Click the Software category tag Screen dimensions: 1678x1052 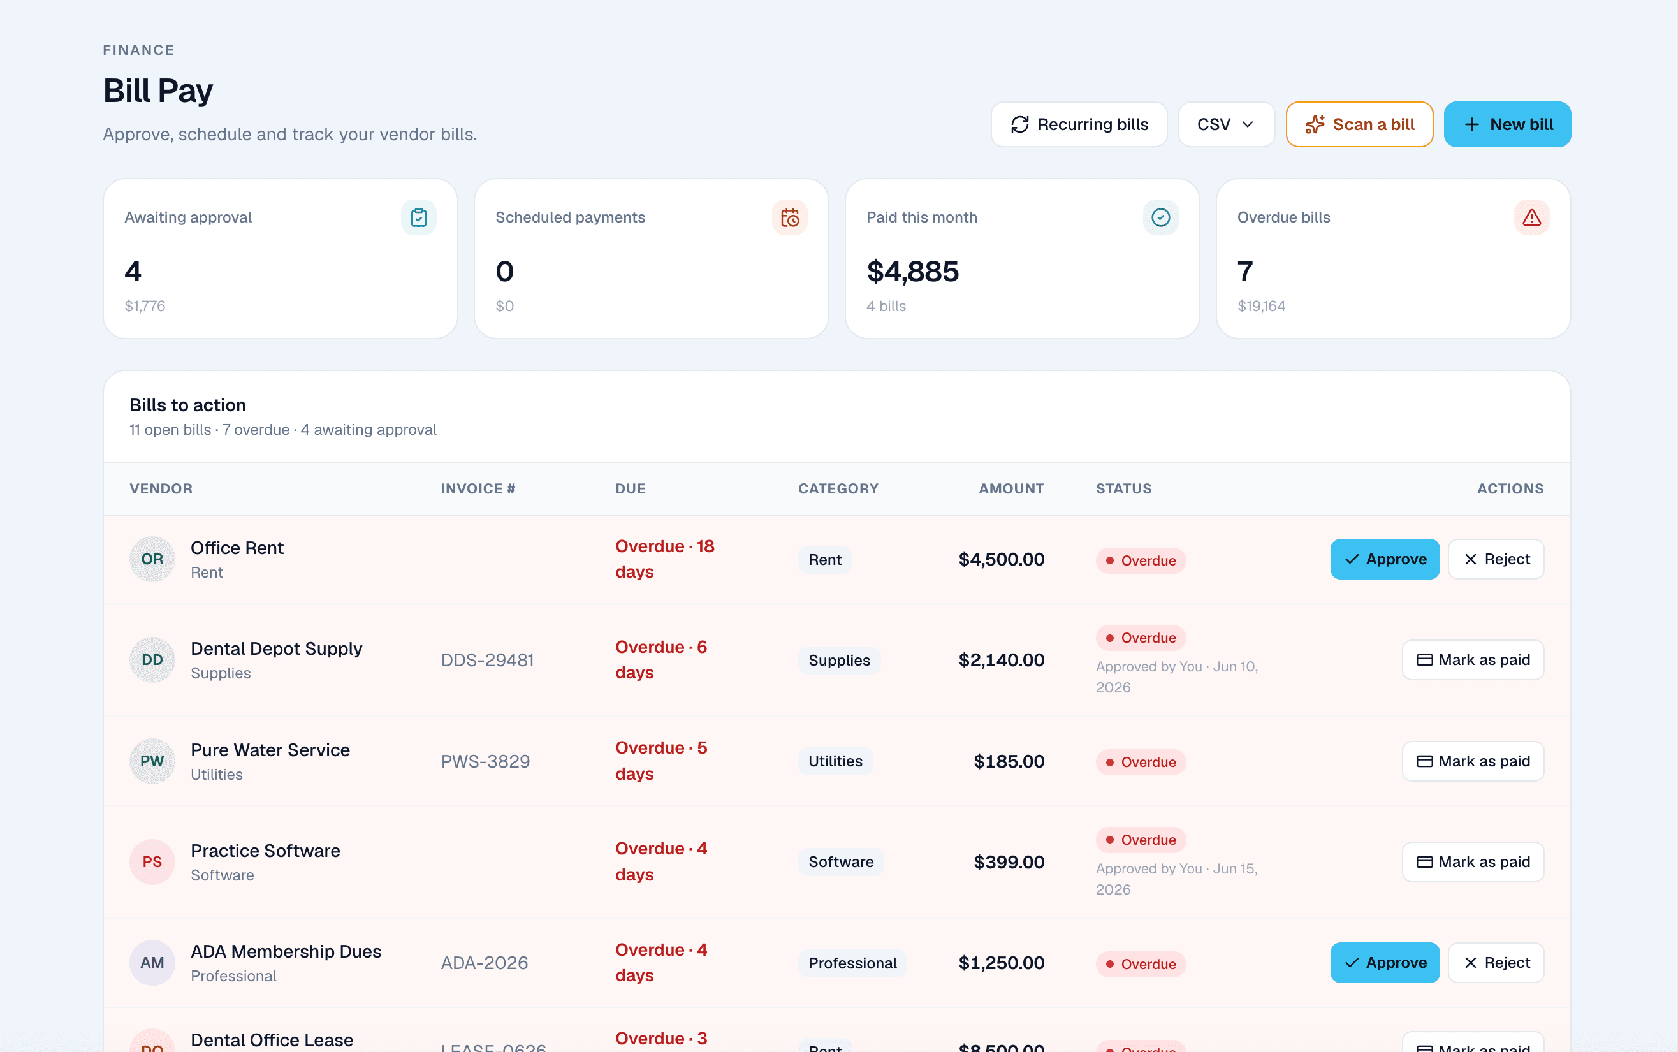tap(841, 862)
